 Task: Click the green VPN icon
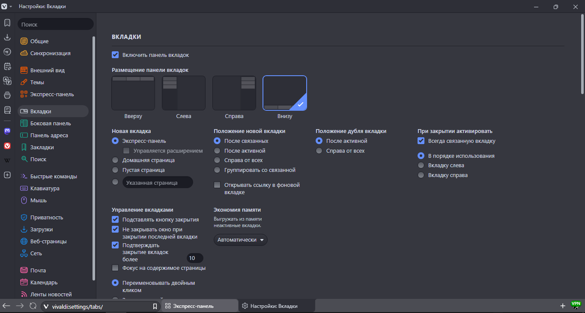576,304
